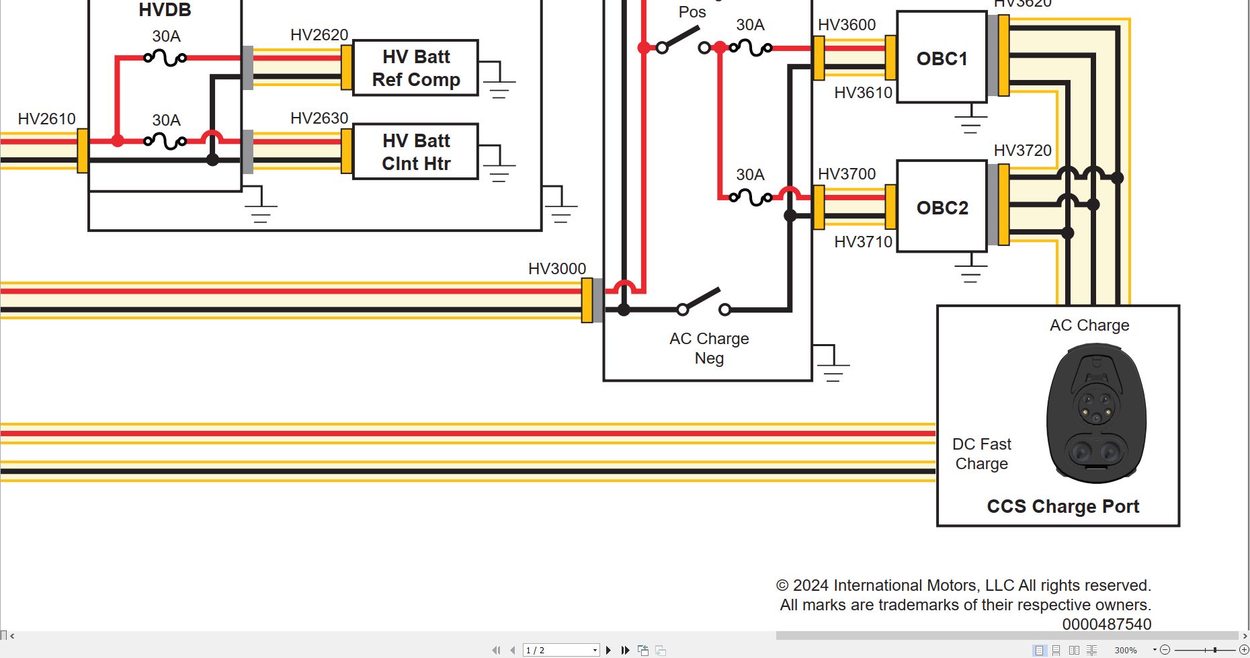Click the 30A fuse feeding HV3600

click(751, 48)
